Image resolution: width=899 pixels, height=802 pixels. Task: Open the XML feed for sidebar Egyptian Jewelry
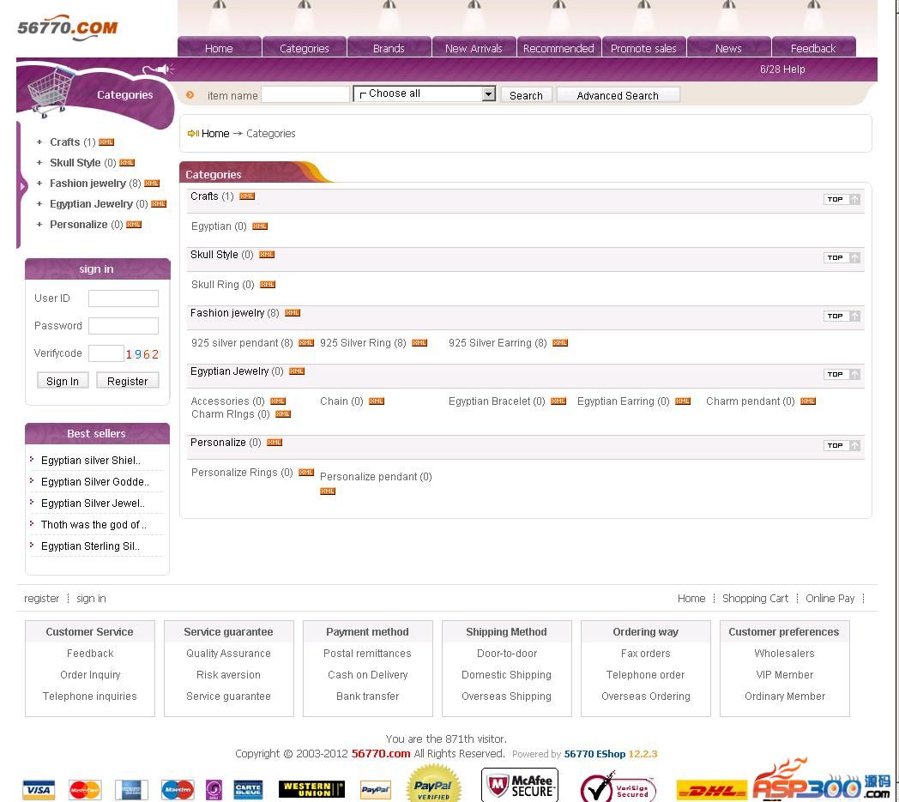(159, 204)
